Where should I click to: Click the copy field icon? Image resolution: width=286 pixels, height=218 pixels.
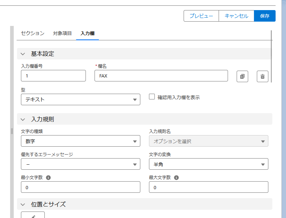click(x=242, y=76)
